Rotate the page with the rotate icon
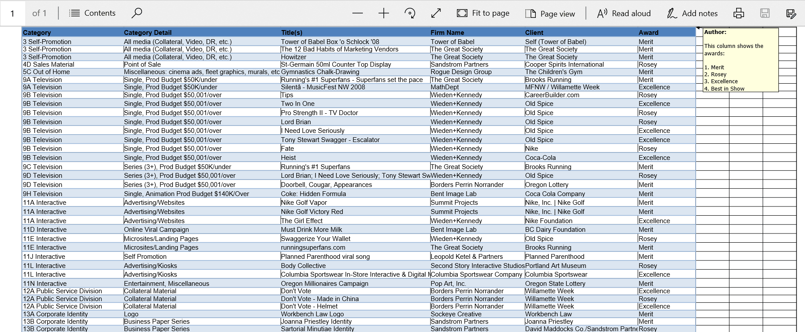 click(410, 13)
